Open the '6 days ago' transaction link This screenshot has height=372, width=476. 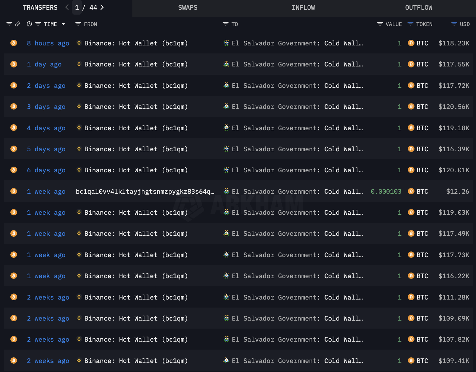click(x=46, y=170)
